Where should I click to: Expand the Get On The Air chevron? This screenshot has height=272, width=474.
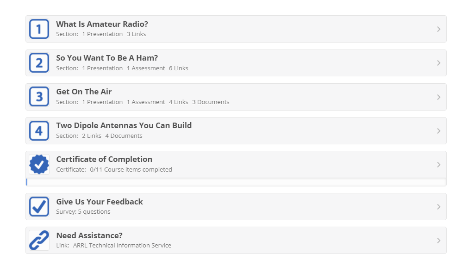[438, 97]
